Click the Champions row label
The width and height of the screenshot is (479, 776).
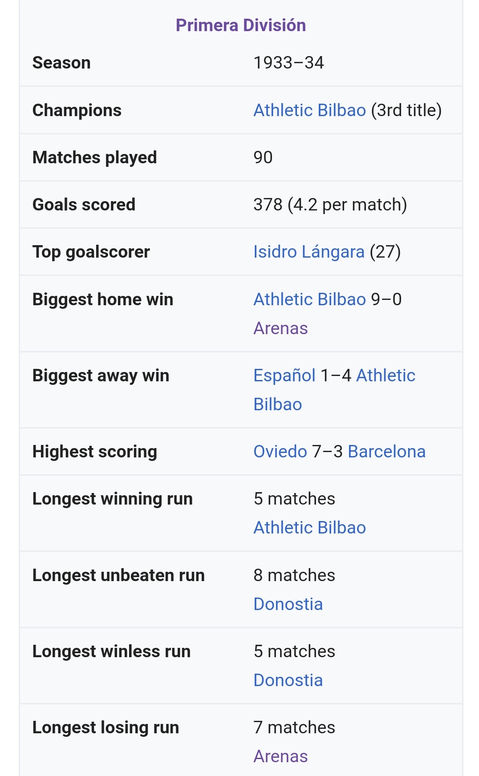coord(77,110)
